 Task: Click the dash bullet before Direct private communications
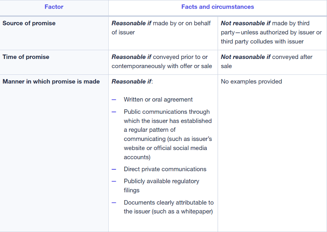114,169
